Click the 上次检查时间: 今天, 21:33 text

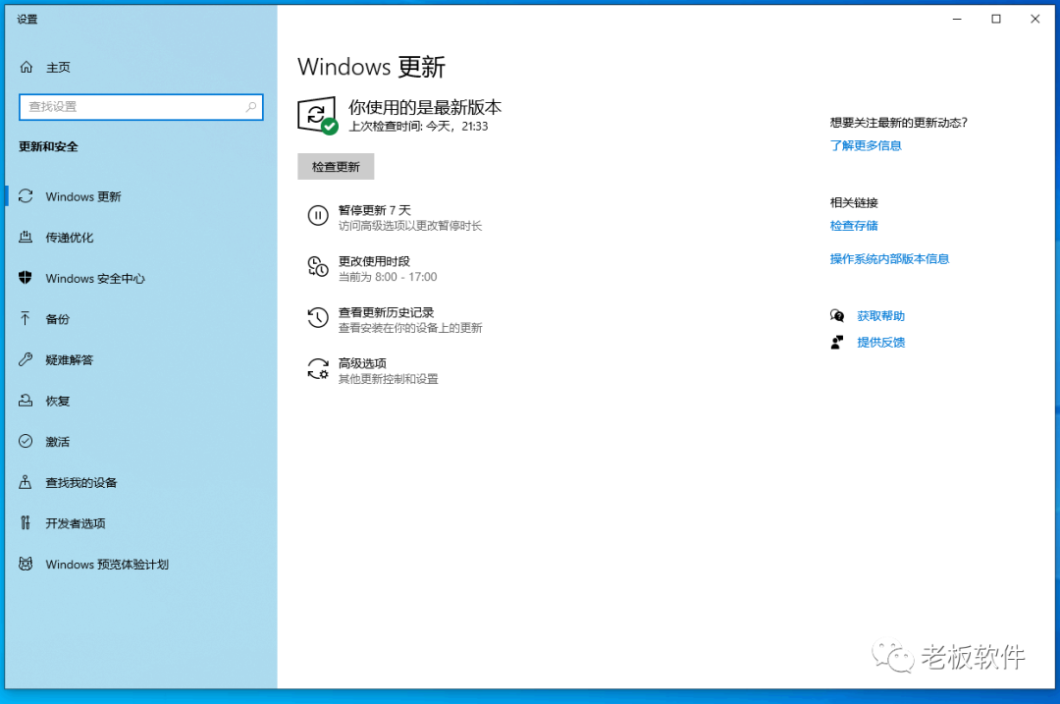click(418, 127)
